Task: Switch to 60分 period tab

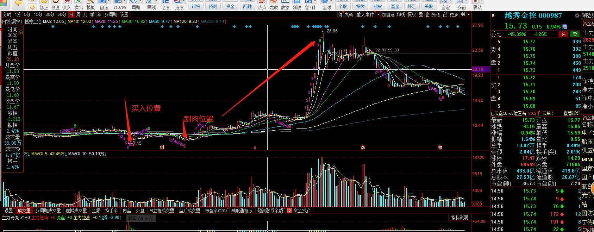Action: [x=62, y=14]
